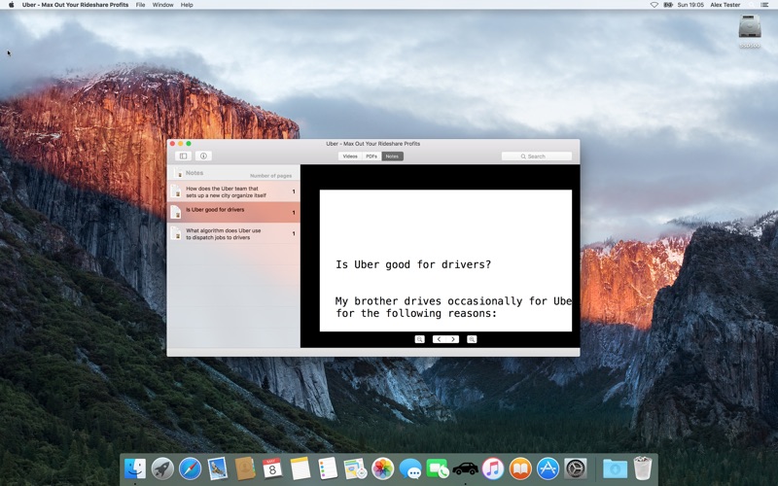
Task: Open System Preferences in the Dock
Action: (576, 469)
